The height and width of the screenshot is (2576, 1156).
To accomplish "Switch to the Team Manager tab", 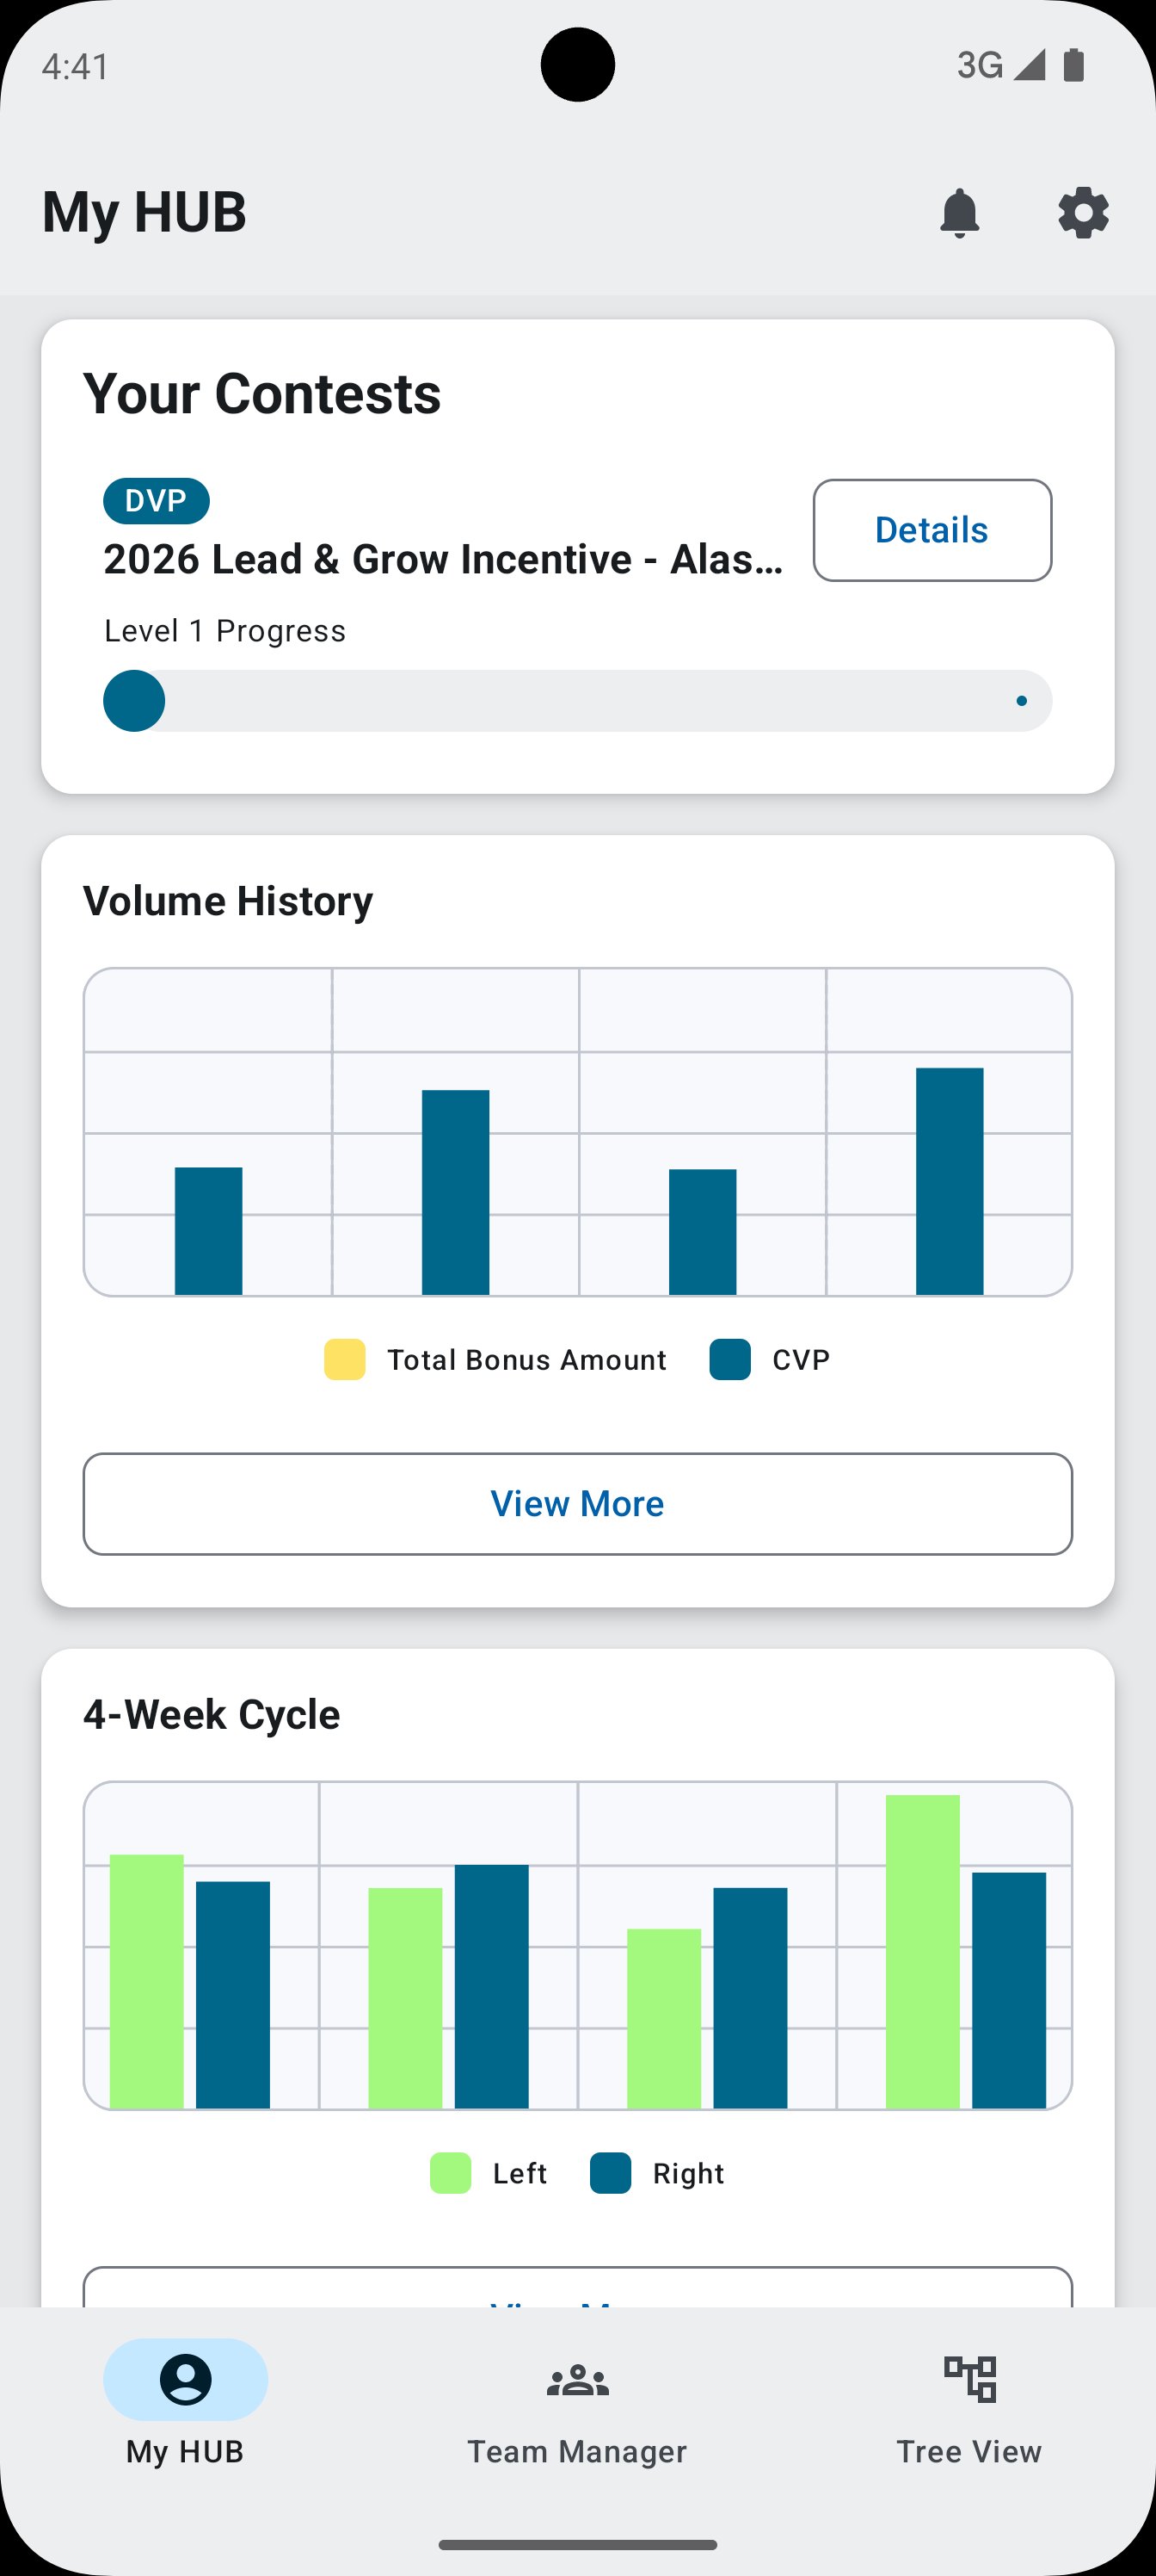I will point(577,2450).
